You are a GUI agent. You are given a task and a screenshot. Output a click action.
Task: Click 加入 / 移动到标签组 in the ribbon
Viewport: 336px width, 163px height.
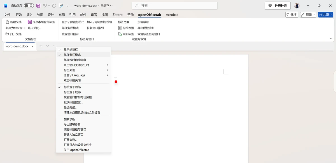point(99,22)
